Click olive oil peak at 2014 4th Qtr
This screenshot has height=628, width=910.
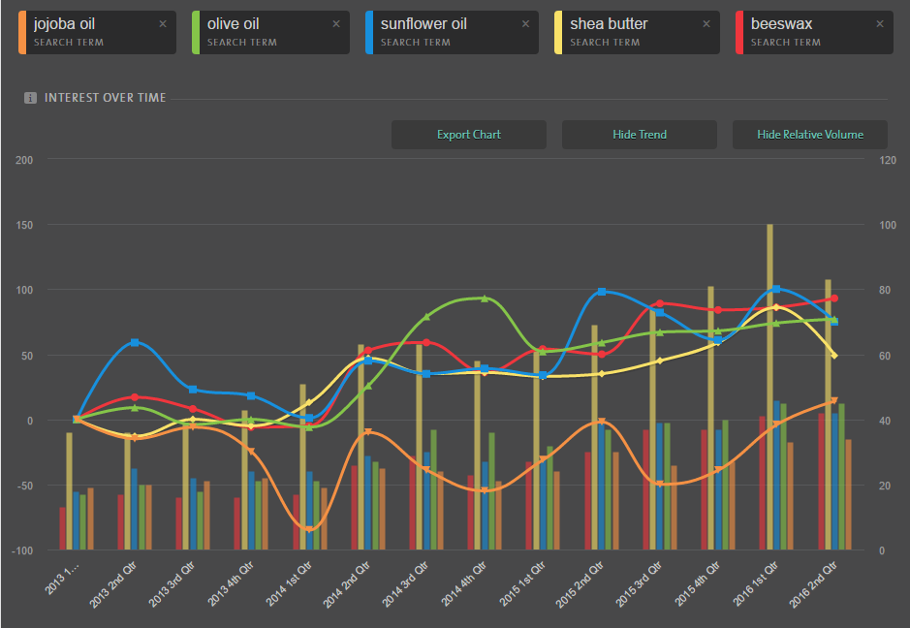pyautogui.click(x=485, y=298)
